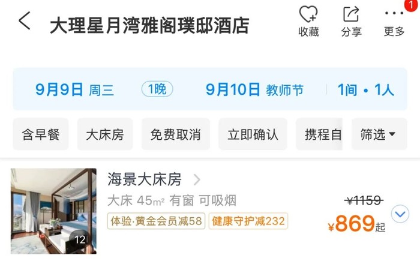Tap the 黄金会员减58 discount tag
The width and height of the screenshot is (420, 261).
[x=156, y=221]
